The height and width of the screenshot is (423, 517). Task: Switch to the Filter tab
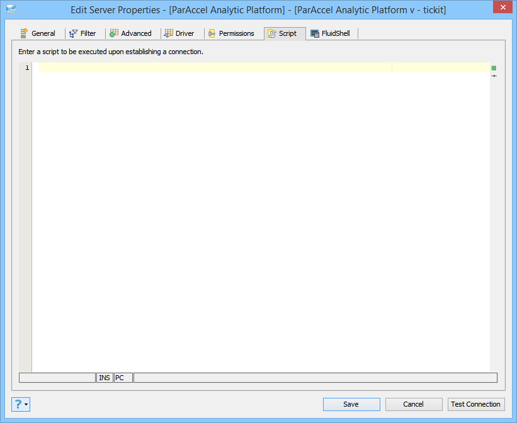click(82, 33)
